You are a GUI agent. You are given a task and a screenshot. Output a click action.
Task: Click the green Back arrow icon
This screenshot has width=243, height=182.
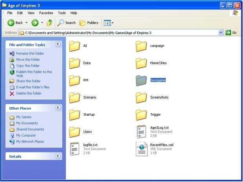(x=11, y=23)
